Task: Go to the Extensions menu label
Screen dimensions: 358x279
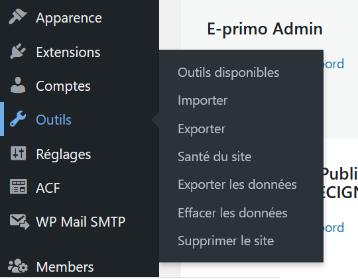Action: [68, 52]
